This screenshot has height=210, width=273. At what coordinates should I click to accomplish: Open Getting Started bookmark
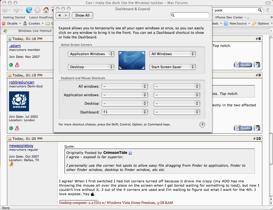coord(14,17)
